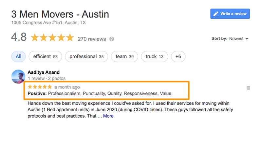Click the overall 4.8 gold stars

(52, 37)
